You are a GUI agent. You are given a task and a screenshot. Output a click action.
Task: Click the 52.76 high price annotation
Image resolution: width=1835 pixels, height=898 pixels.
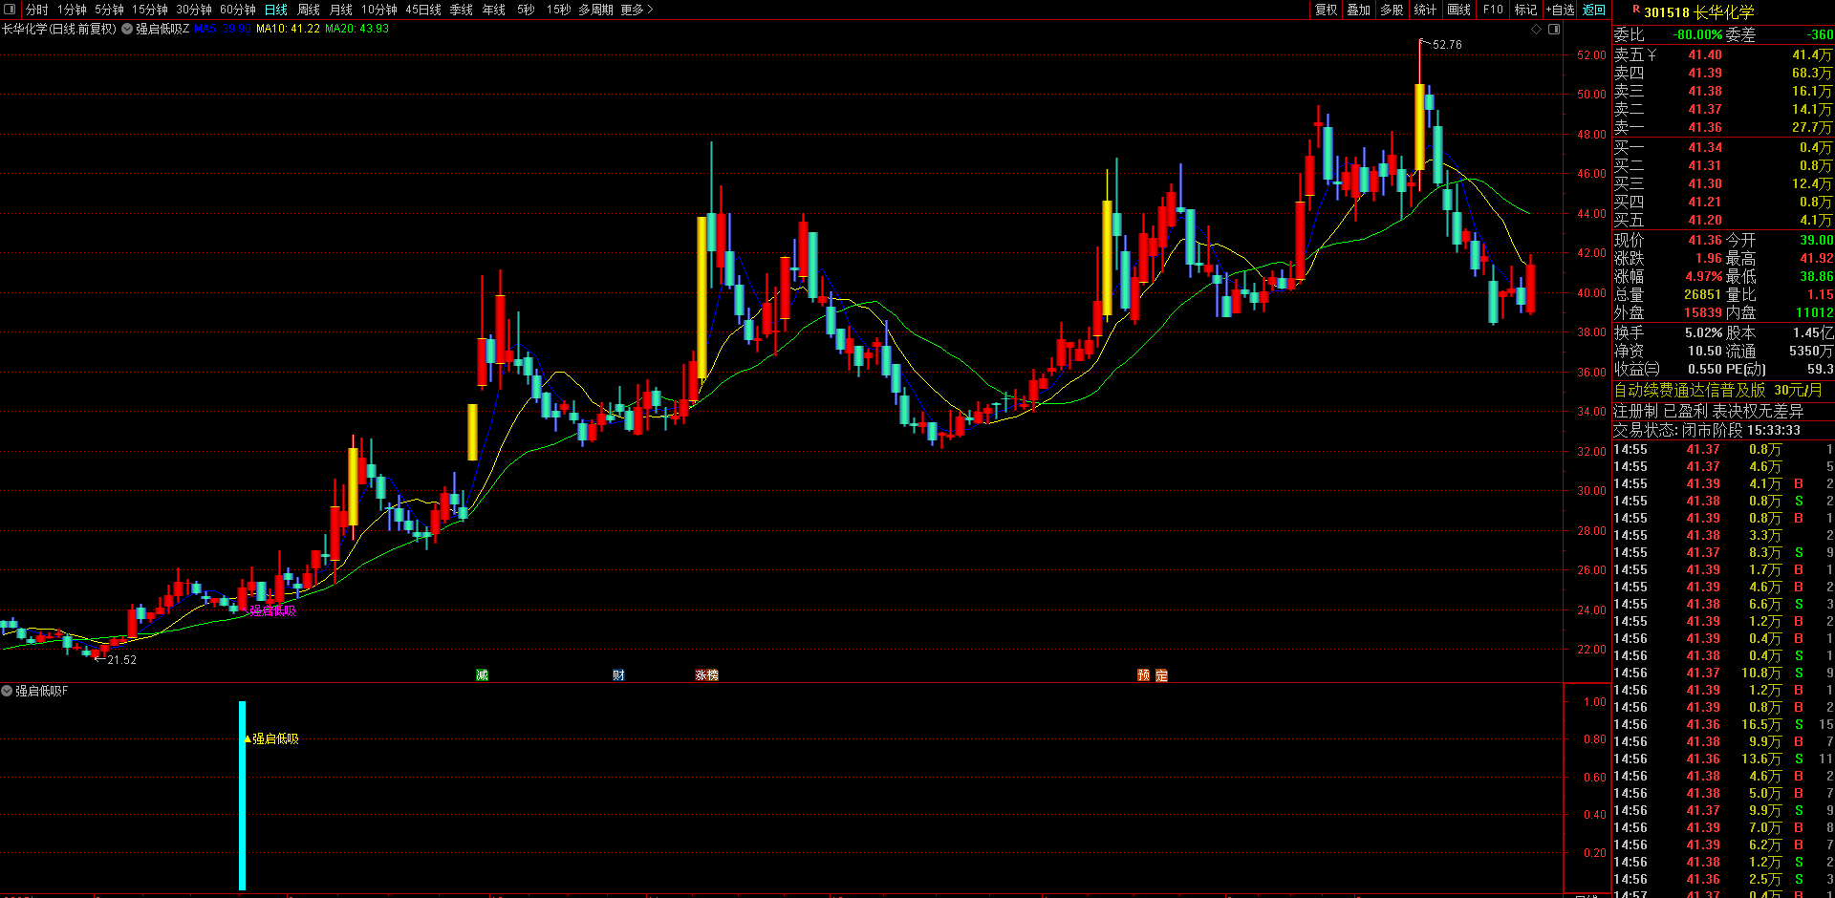[x=1446, y=45]
